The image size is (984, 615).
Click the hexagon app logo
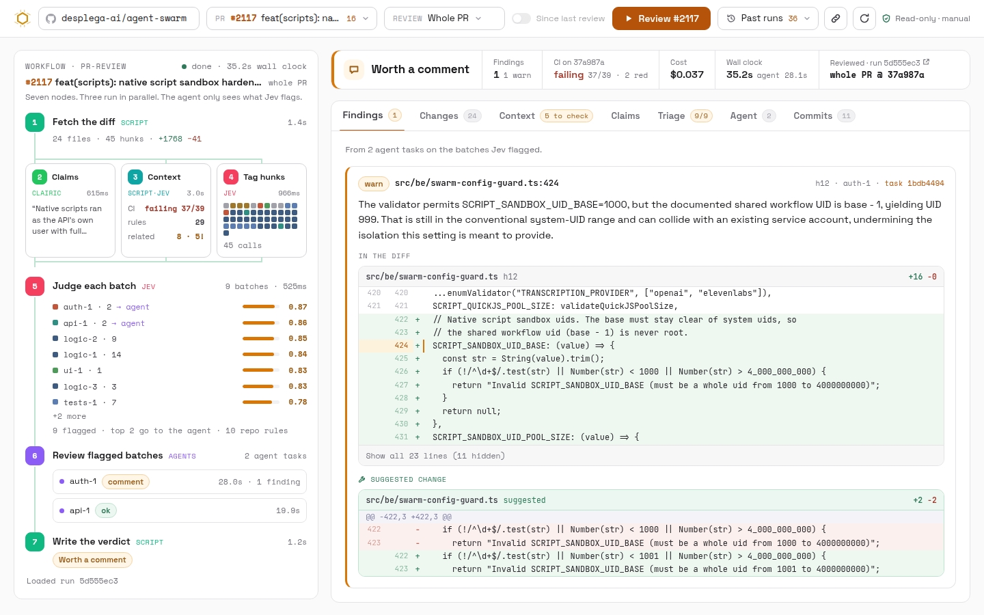[x=23, y=18]
